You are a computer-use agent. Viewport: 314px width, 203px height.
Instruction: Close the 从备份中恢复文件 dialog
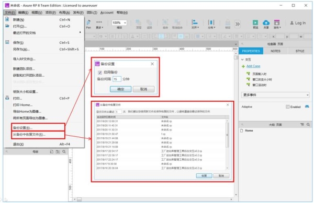[x=228, y=105]
